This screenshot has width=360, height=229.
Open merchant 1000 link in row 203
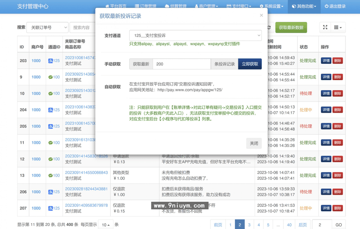36,61
